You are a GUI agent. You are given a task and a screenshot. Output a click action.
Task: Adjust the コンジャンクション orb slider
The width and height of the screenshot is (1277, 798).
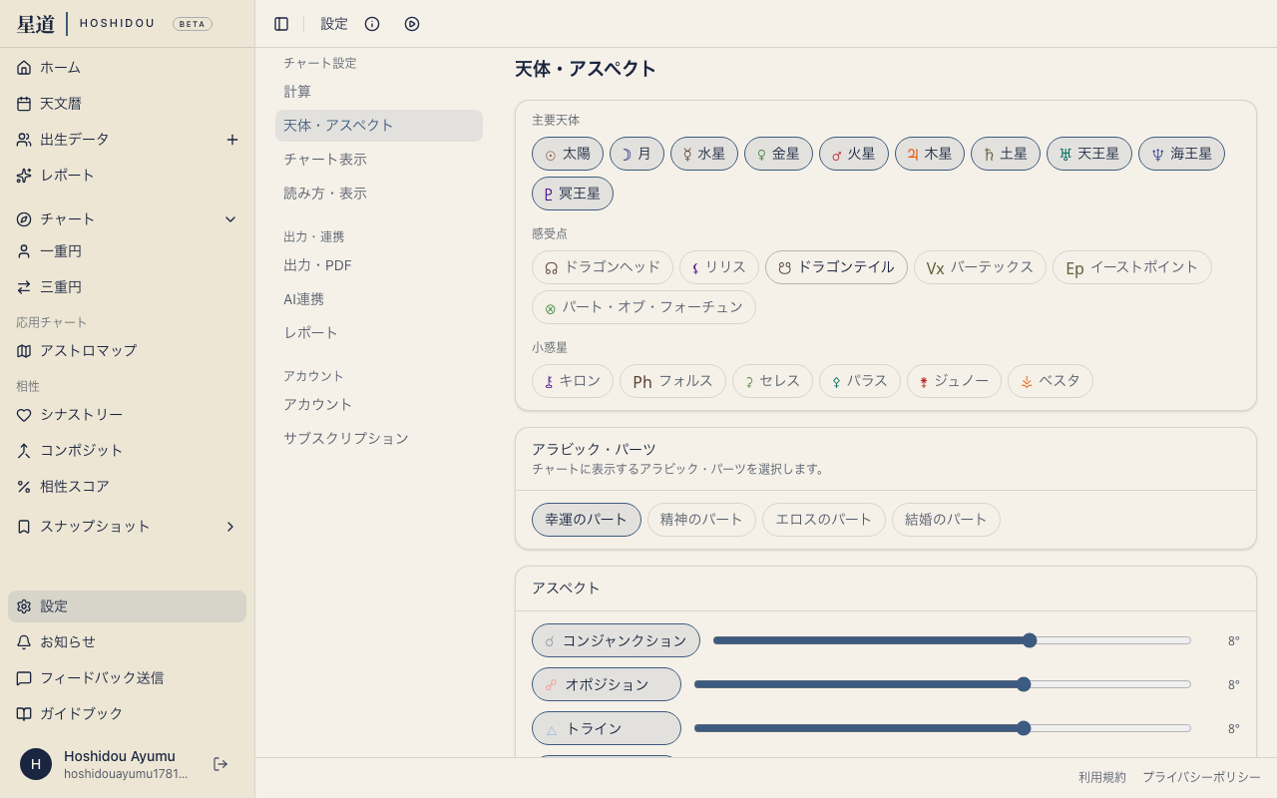952,640
